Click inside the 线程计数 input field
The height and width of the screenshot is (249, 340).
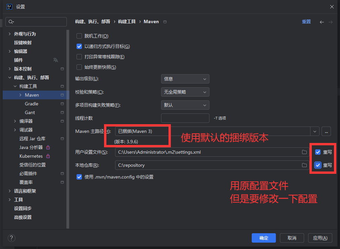pyautogui.click(x=185, y=118)
